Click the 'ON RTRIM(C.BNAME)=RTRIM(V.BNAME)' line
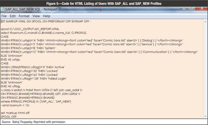208x125 pixels. (28, 98)
